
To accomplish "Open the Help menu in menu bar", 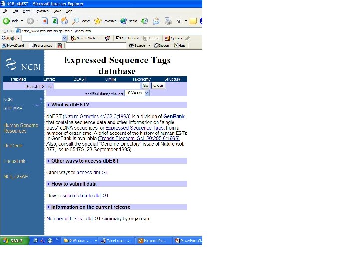I will click(x=69, y=11).
